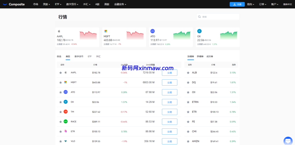The width and height of the screenshot is (295, 145).
Task: Click the Apple logo in AAPL row
Action: pos(66,72)
